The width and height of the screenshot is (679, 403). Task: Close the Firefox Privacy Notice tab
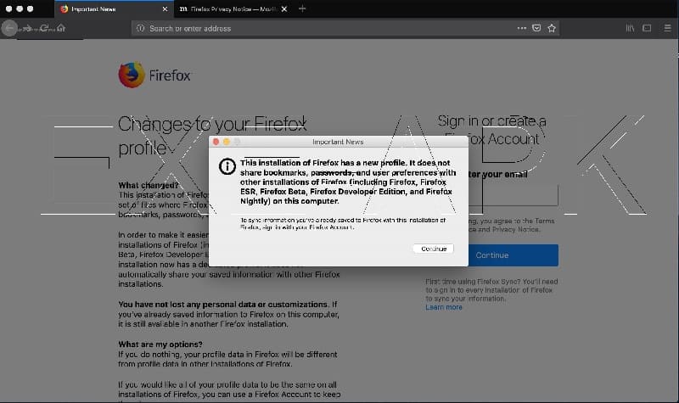click(x=284, y=9)
